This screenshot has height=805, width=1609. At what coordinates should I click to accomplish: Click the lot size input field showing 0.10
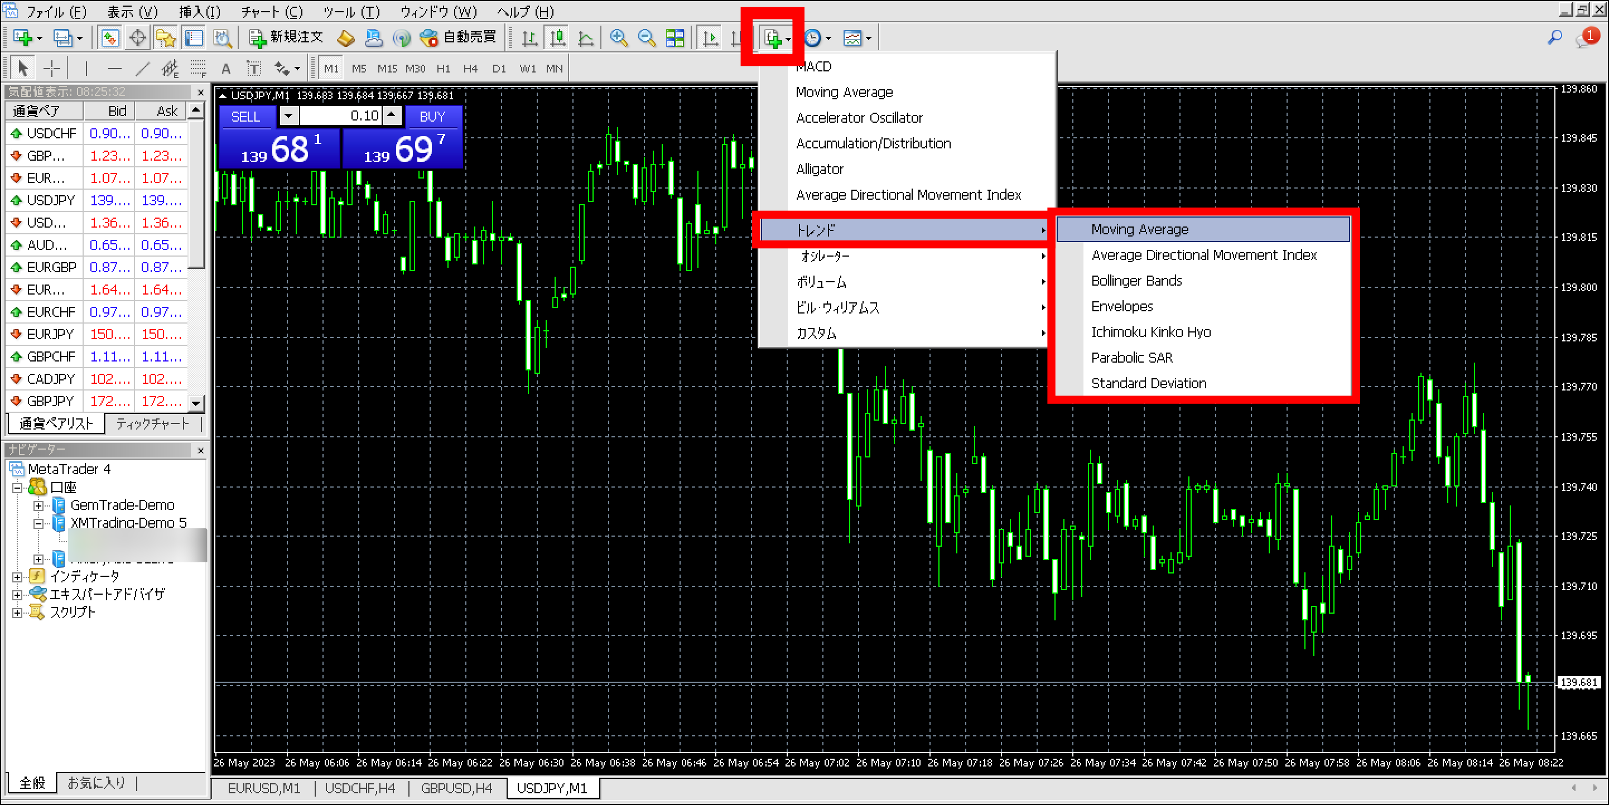[x=340, y=115]
